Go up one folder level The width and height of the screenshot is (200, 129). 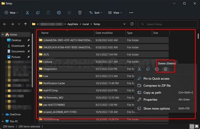pos(25,24)
